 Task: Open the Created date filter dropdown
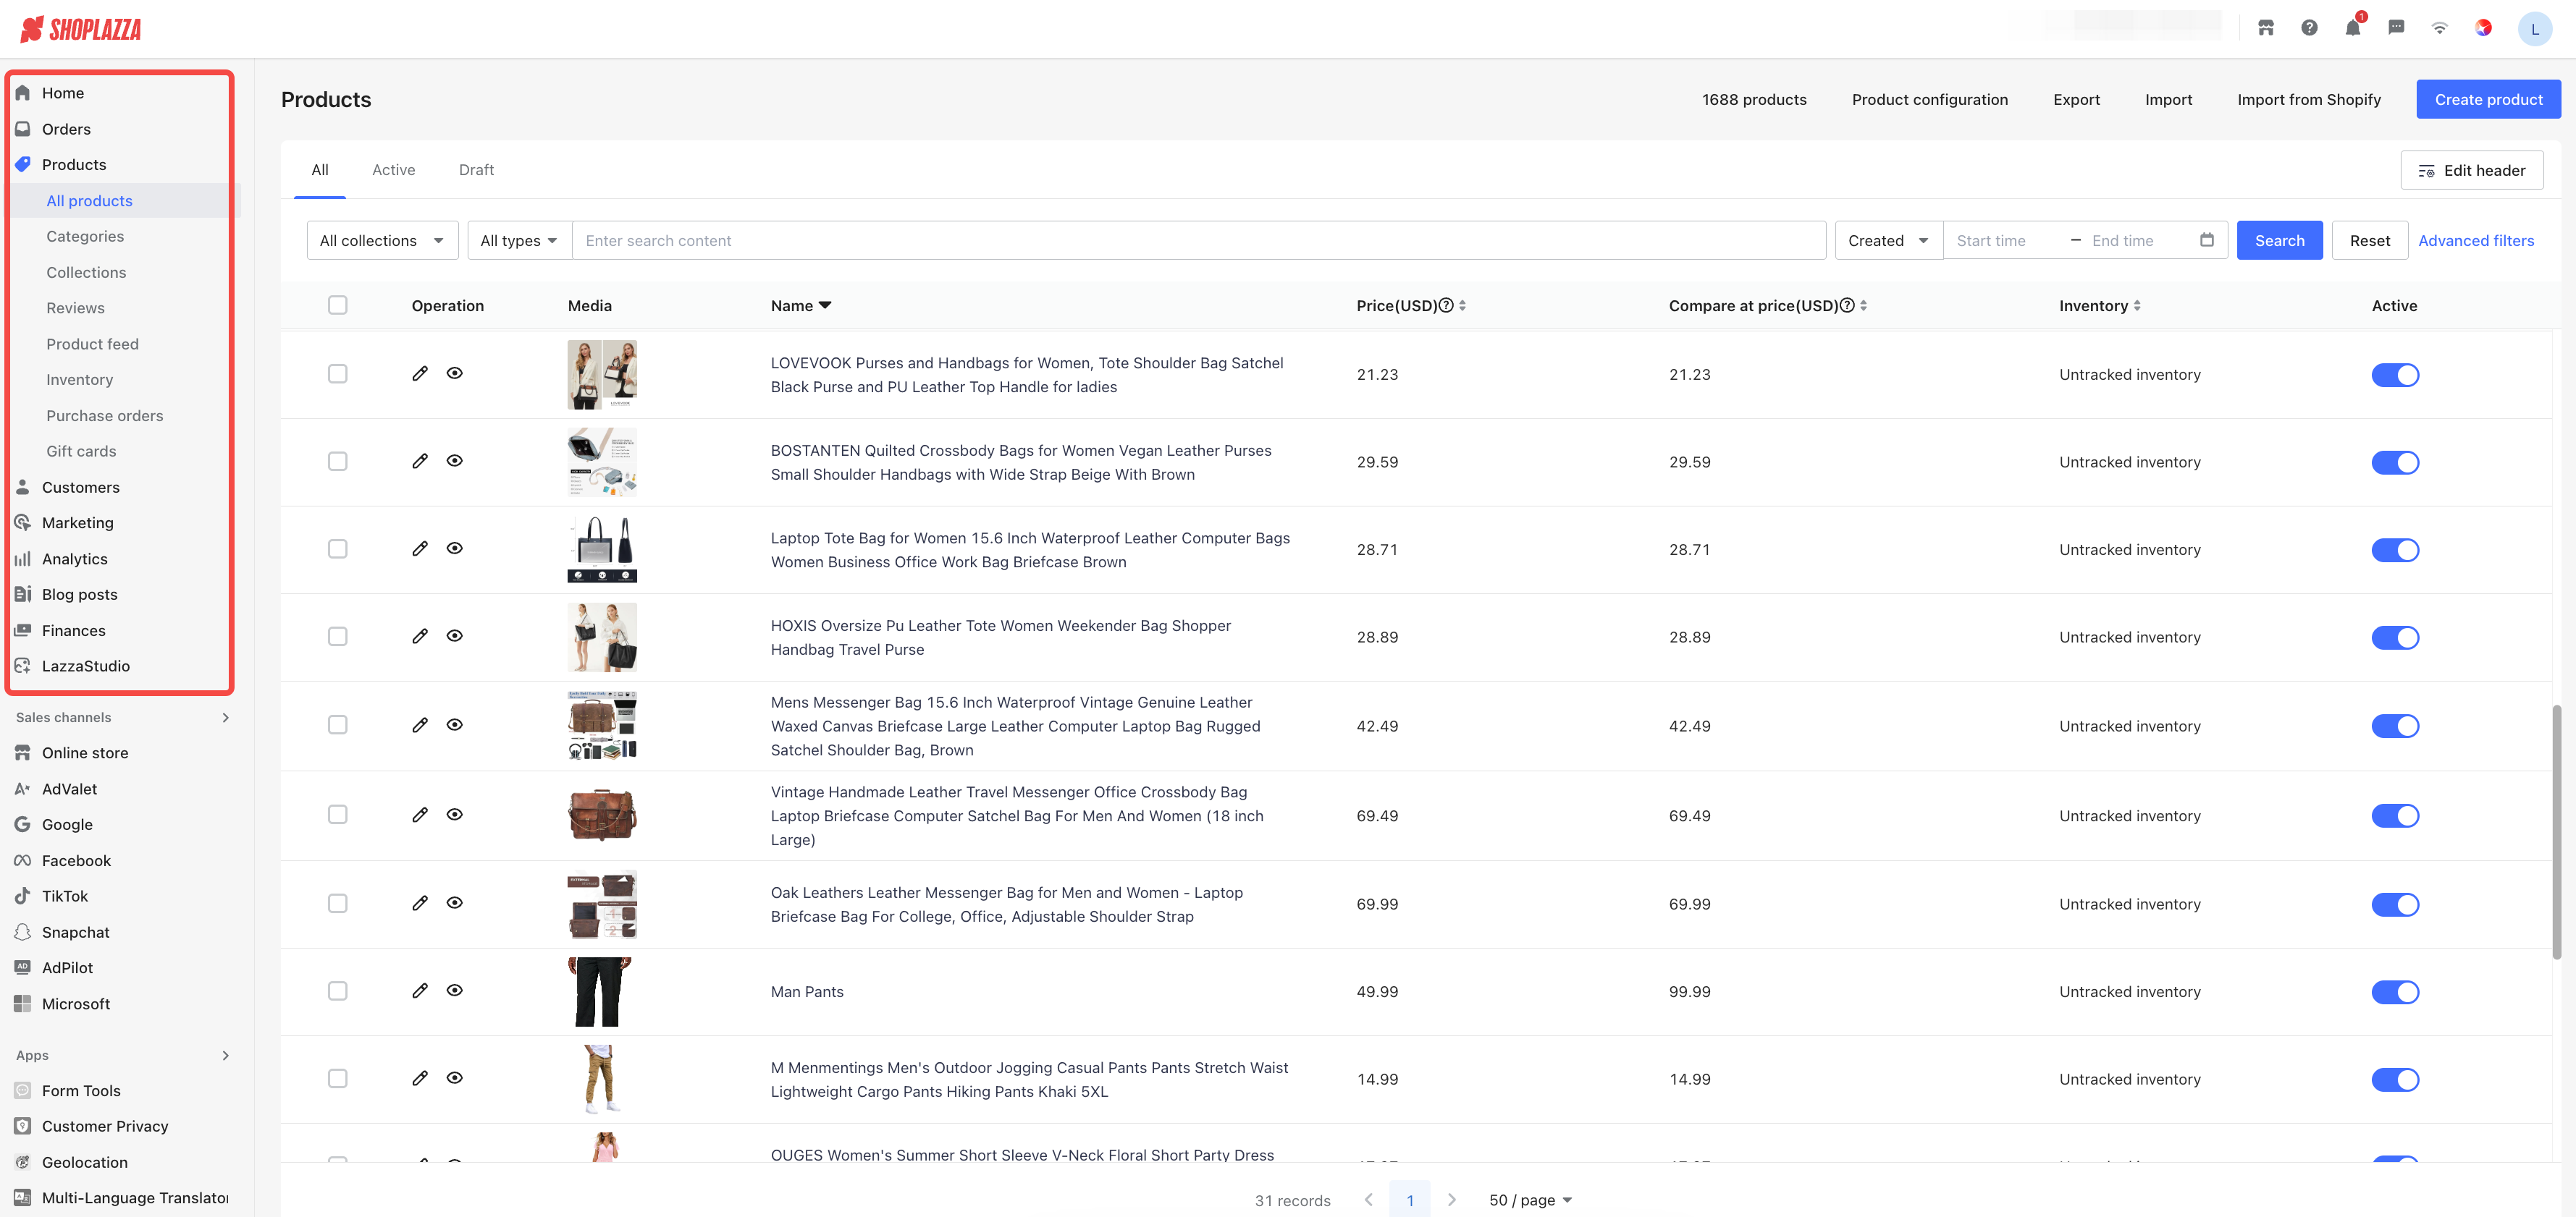click(1888, 239)
